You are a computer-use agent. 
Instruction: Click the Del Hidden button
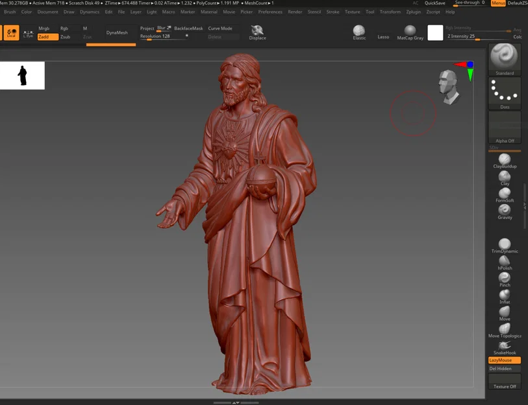(x=504, y=368)
